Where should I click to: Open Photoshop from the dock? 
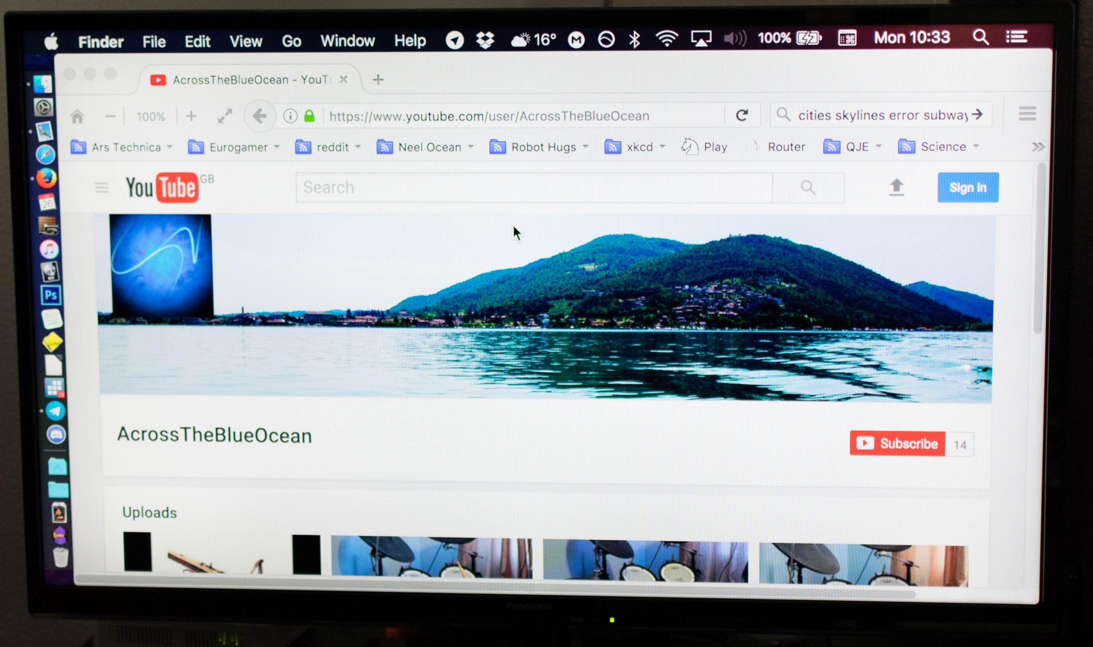click(x=51, y=295)
